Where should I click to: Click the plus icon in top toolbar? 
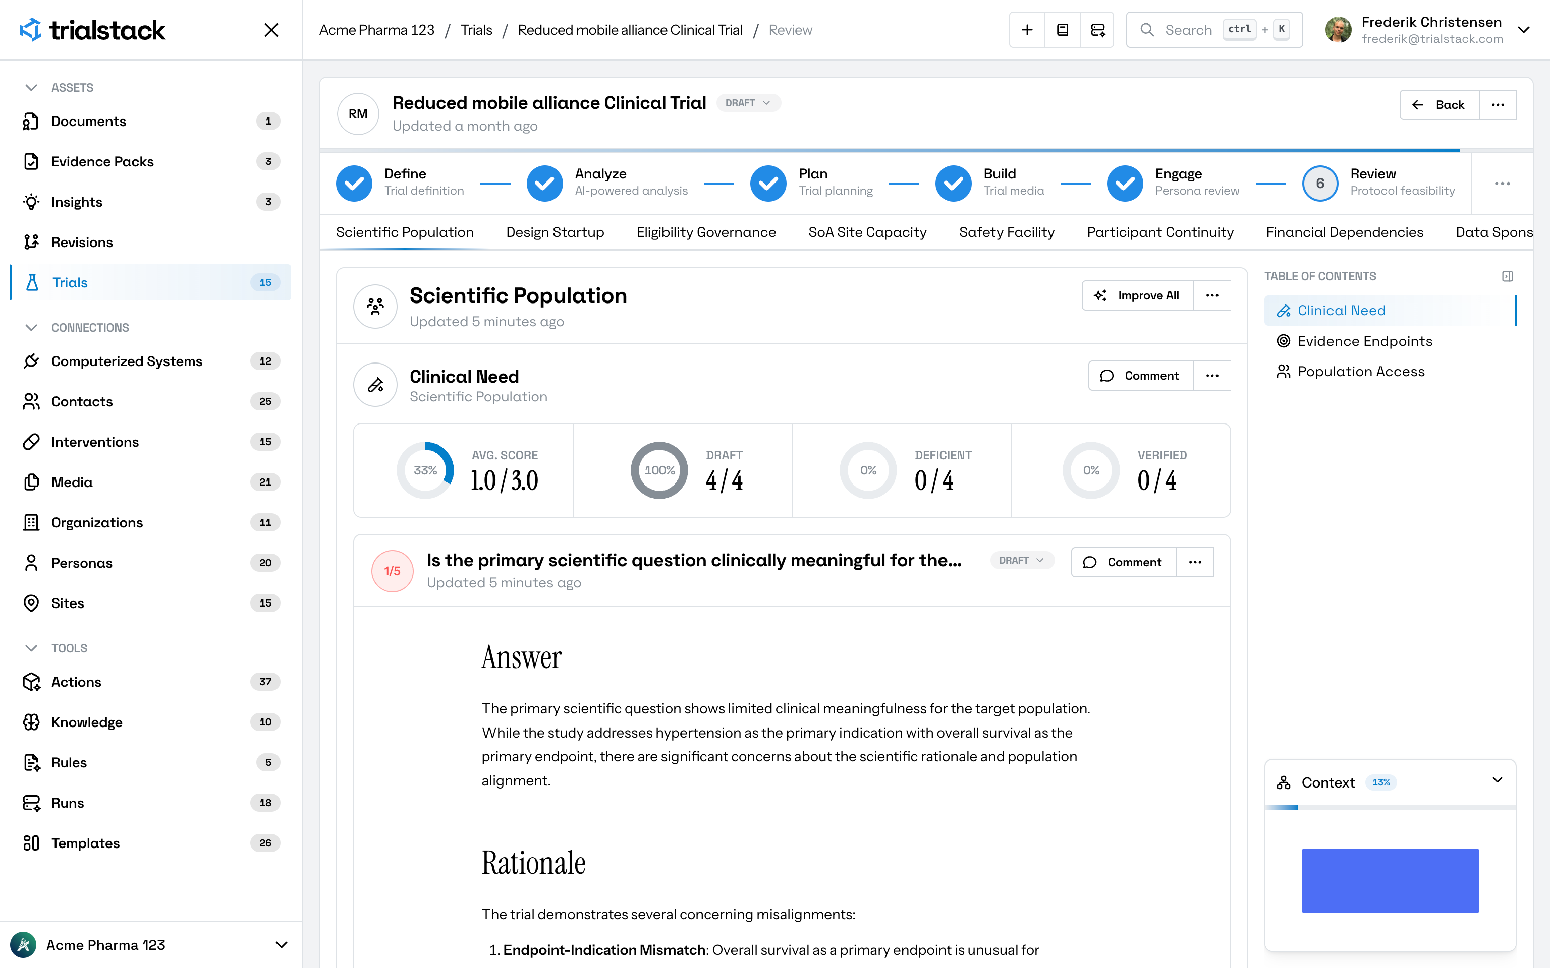tap(1027, 30)
